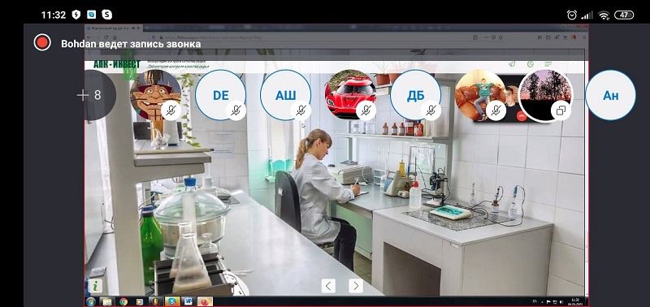650x307 pixels.
Task: Tap the troll cartoon participant avatar
Action: point(155,95)
